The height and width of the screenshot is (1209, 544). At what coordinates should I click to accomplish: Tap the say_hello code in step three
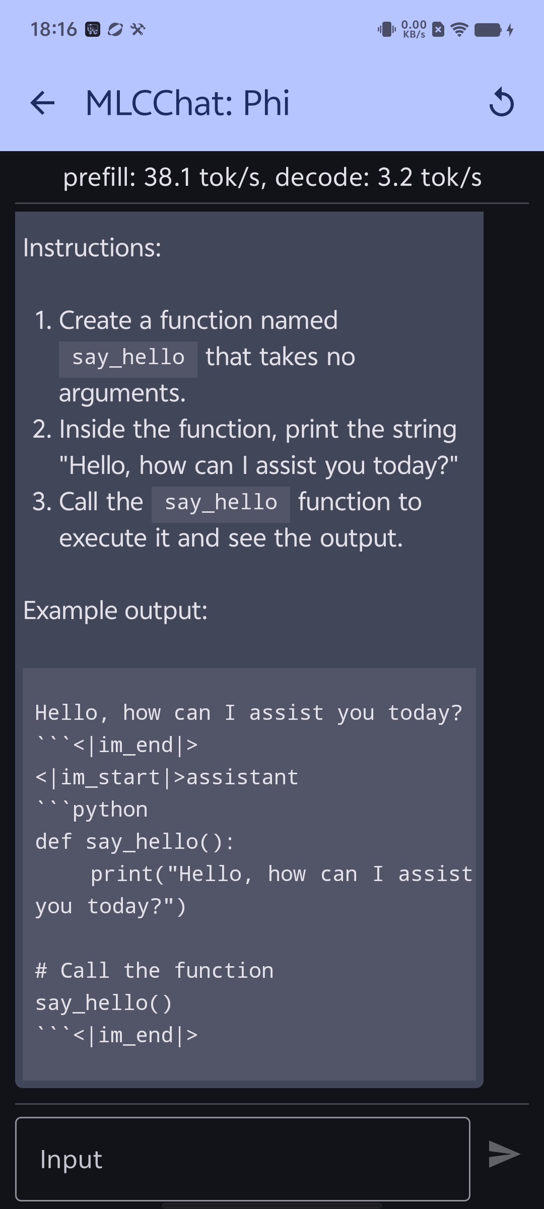pyautogui.click(x=221, y=504)
